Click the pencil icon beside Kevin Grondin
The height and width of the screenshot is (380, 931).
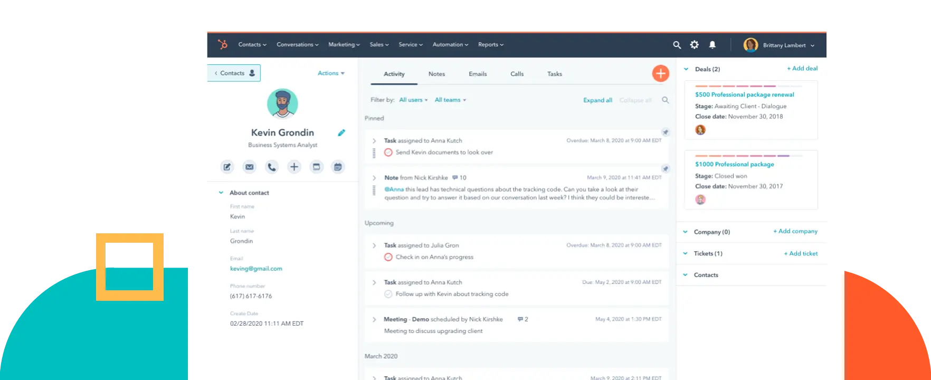(x=341, y=133)
